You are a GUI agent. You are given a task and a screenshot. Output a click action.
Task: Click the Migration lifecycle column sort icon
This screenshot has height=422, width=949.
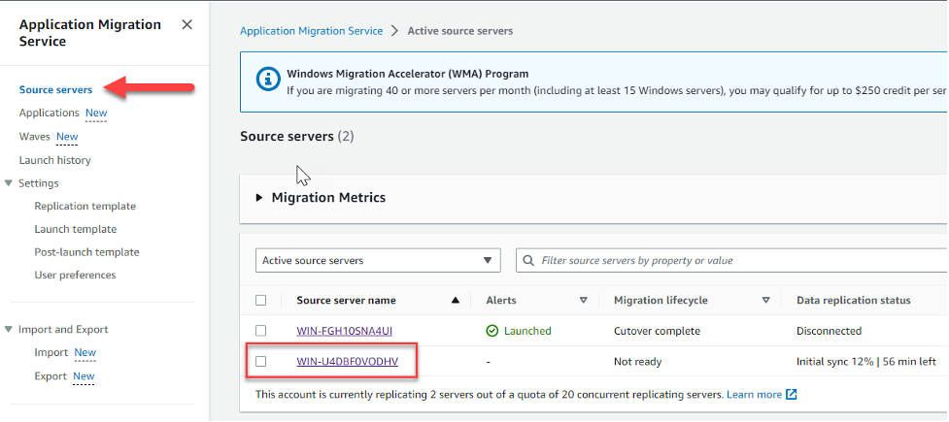click(x=765, y=301)
